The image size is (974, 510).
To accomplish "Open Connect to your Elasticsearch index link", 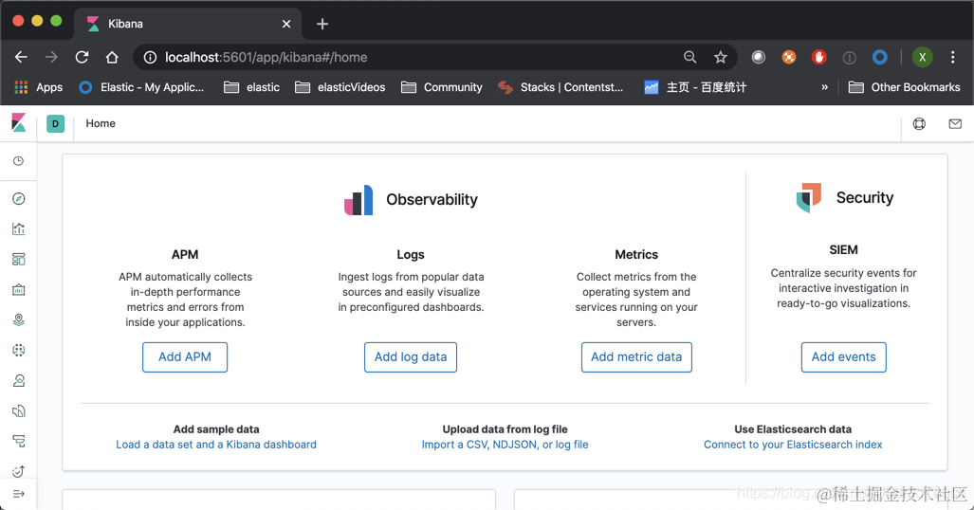I will coord(793,445).
